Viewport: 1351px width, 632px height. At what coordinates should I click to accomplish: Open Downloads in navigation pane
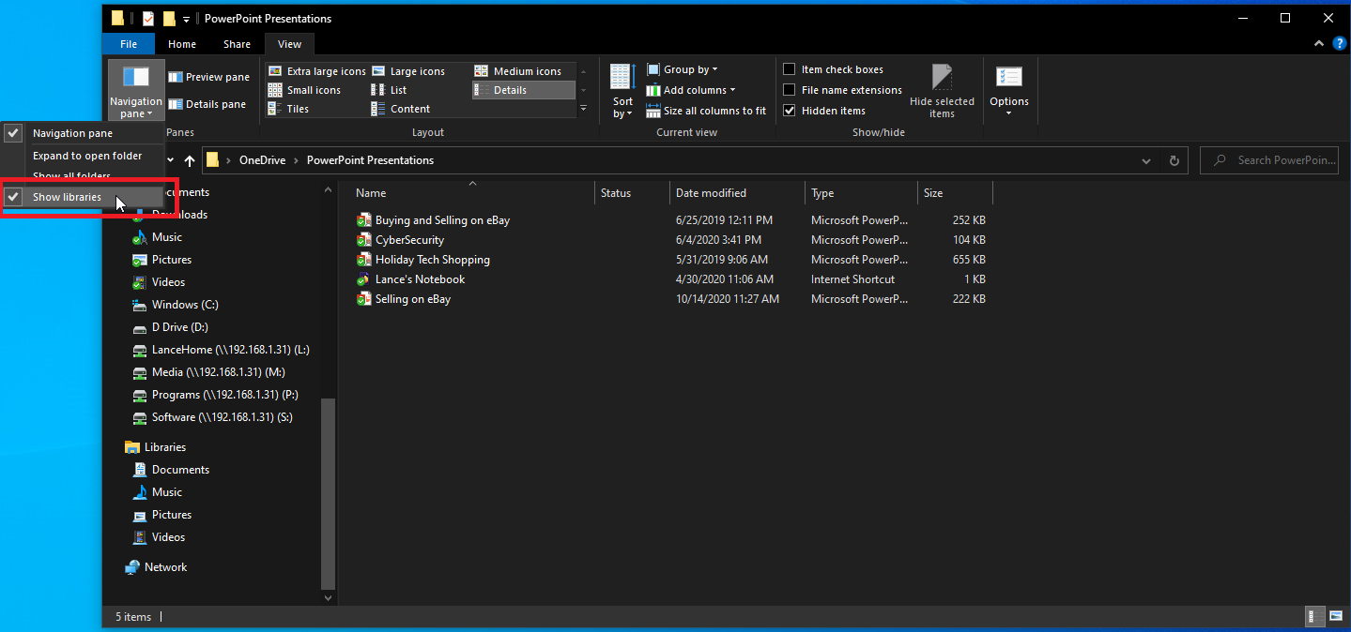(179, 215)
